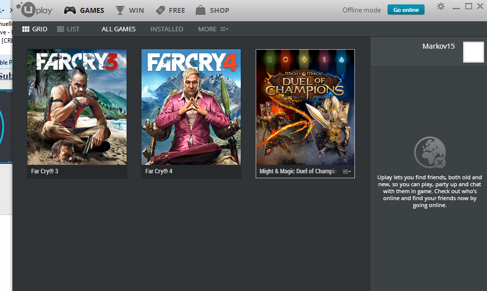Screen dimensions: 487x291
Task: Click the Offline mode status text
Action: [361, 10]
